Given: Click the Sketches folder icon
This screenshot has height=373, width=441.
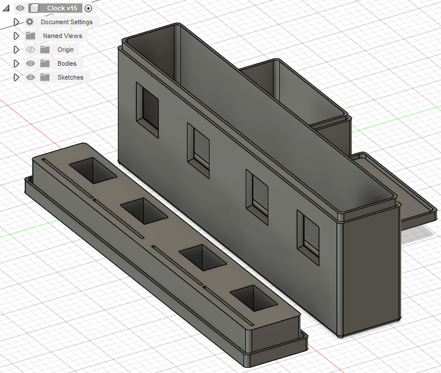Looking at the screenshot, I should (x=45, y=77).
